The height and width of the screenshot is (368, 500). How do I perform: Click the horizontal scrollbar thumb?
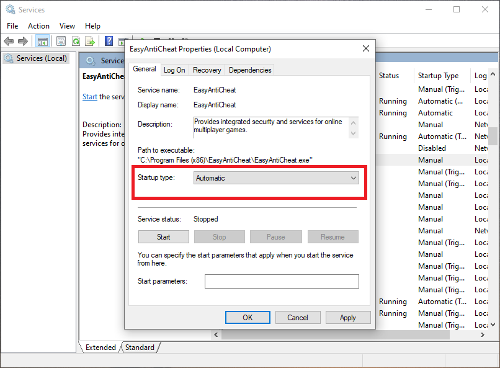336,335
